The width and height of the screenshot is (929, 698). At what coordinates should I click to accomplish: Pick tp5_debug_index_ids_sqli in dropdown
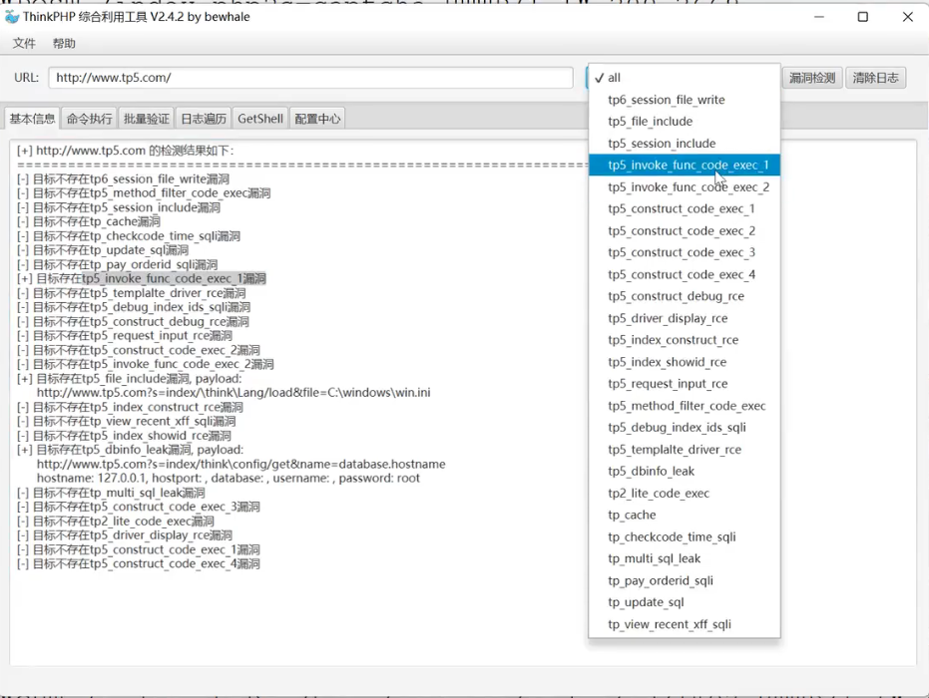685,428
